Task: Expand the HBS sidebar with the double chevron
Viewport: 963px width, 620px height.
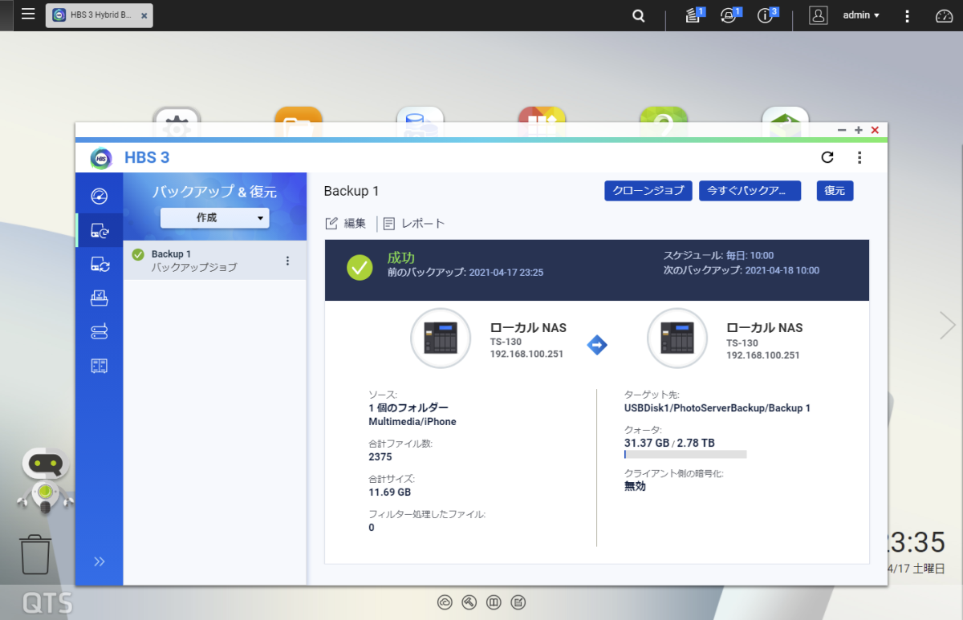Action: coord(100,561)
